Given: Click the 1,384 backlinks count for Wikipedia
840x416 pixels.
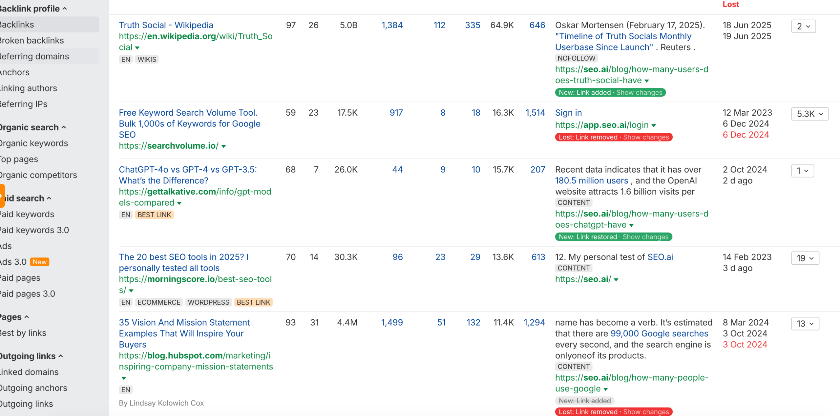Looking at the screenshot, I should [x=392, y=25].
